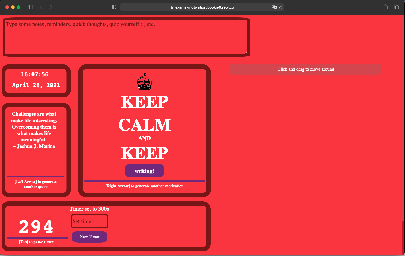
Task: Click the translate icon in address bar
Action: pyautogui.click(x=274, y=7)
